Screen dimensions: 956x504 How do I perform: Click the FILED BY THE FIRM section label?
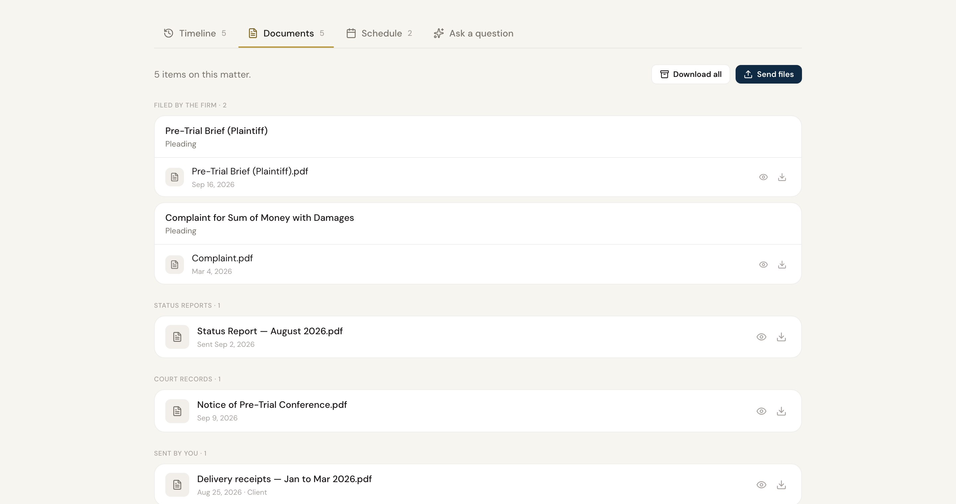190,105
